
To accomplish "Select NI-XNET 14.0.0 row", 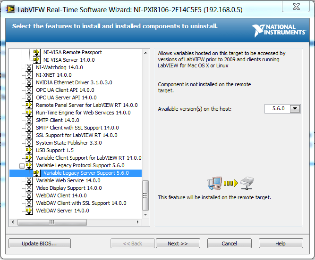I will 54,75.
